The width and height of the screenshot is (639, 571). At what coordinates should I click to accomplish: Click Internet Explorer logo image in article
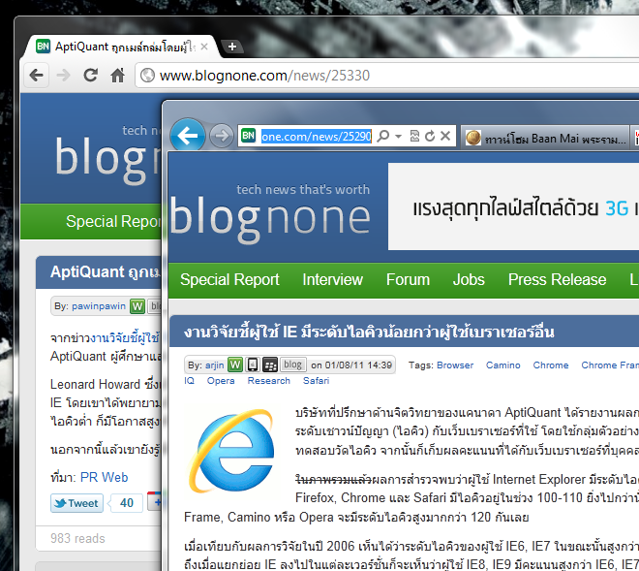coord(231,451)
